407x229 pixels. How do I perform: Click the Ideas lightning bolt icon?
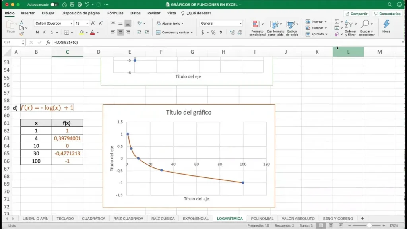386,25
